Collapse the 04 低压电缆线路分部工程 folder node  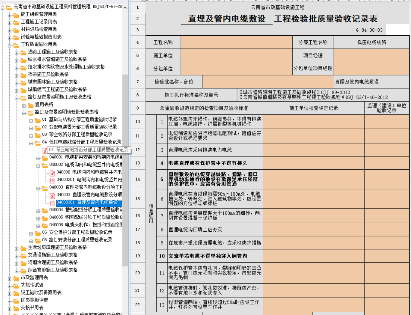31,143
